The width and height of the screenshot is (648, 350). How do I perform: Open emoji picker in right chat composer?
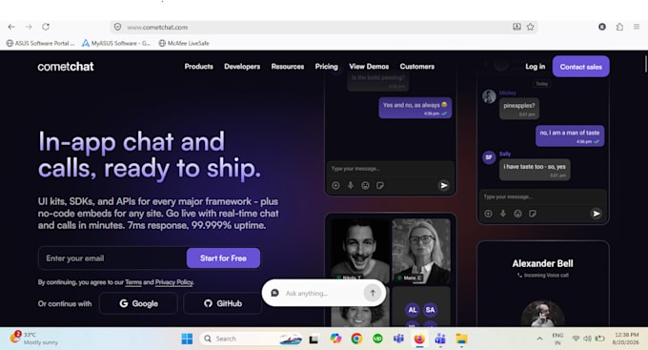click(517, 214)
